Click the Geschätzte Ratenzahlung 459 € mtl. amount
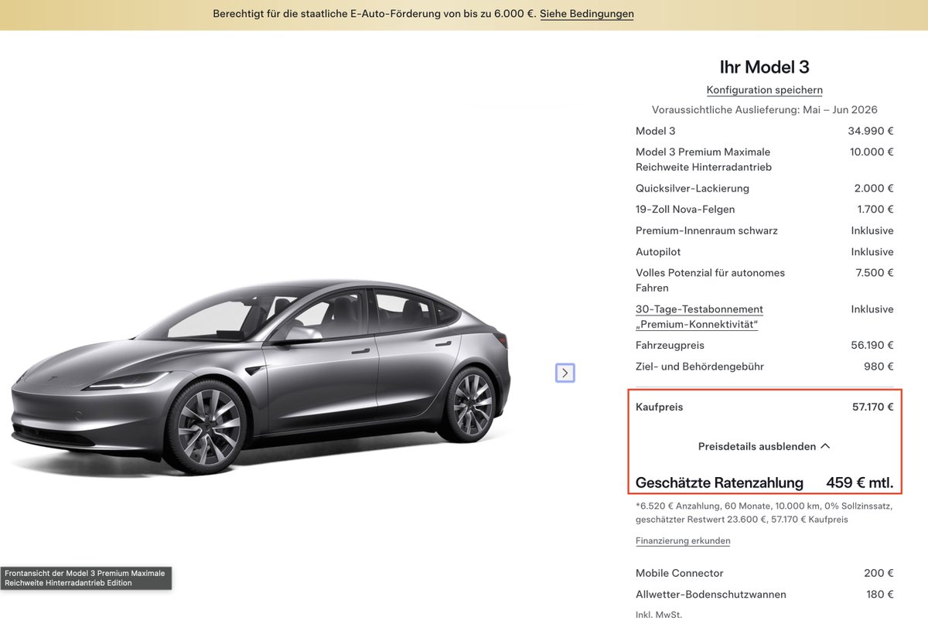Viewport: 928px width, 624px height. 860,483
